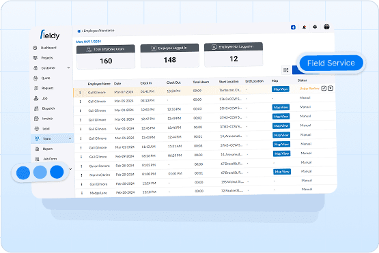Open the settings gear icon
This screenshot has width=379, height=253.
click(315, 27)
